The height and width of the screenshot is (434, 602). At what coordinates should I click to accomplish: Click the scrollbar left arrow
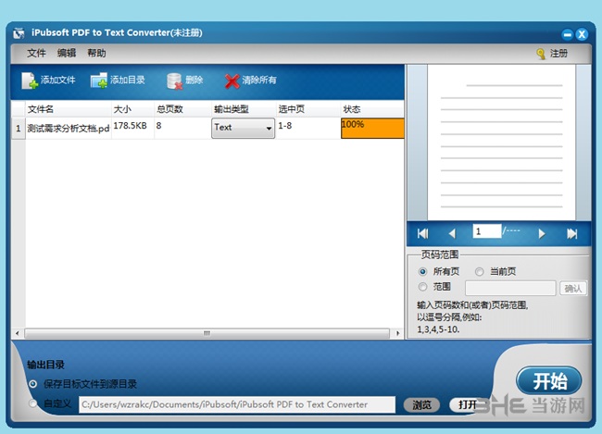point(18,333)
